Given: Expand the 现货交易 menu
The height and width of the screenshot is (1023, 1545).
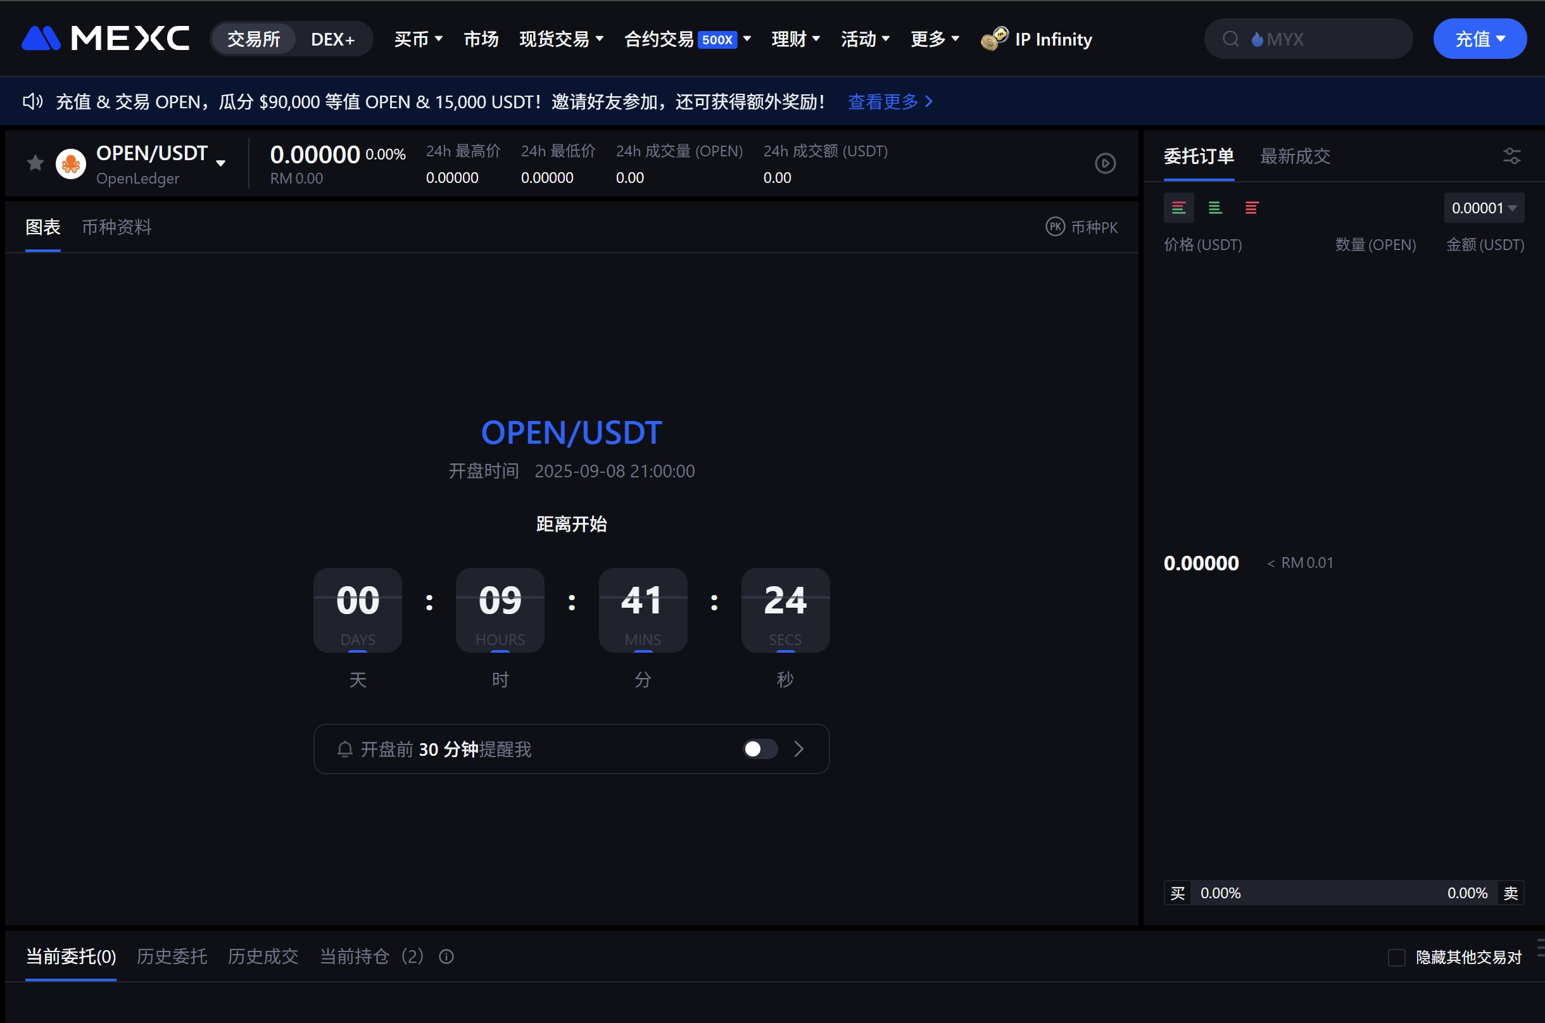Looking at the screenshot, I should pyautogui.click(x=561, y=39).
